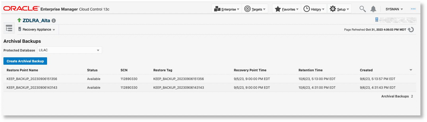Click the Favorites star icon
This screenshot has width=427, height=122.
pyautogui.click(x=278, y=9)
